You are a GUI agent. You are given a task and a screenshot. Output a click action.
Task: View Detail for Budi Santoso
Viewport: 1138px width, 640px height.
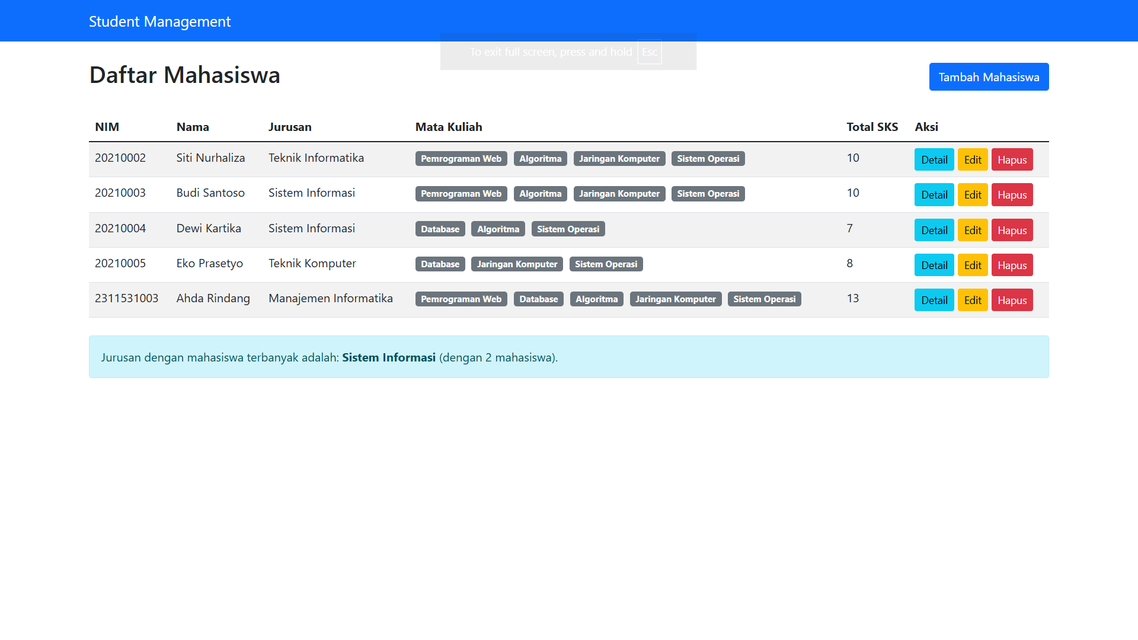[934, 194]
